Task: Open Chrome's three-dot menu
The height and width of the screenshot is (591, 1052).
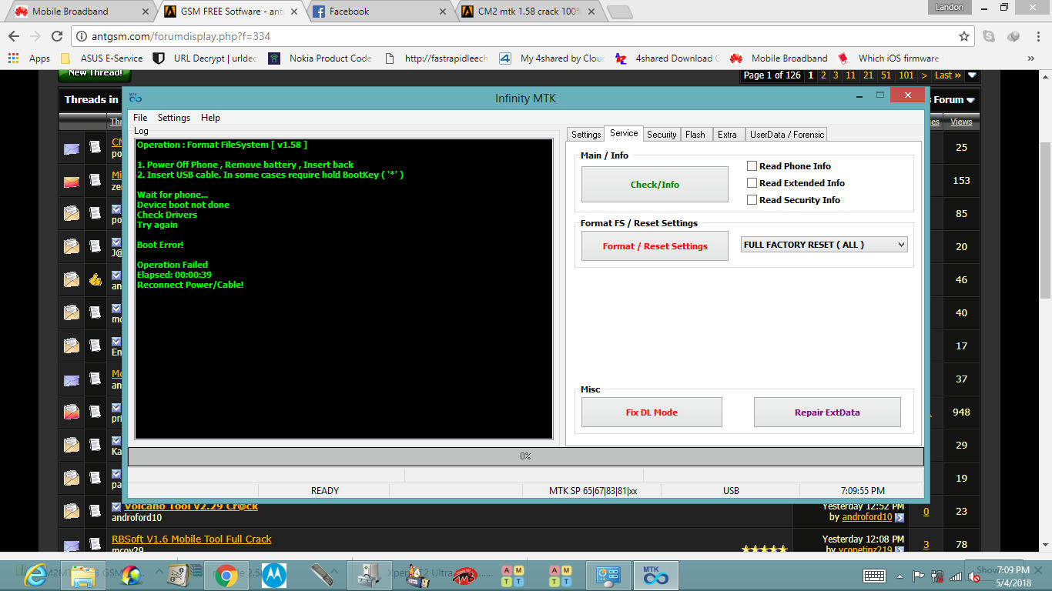Action: click(1037, 36)
